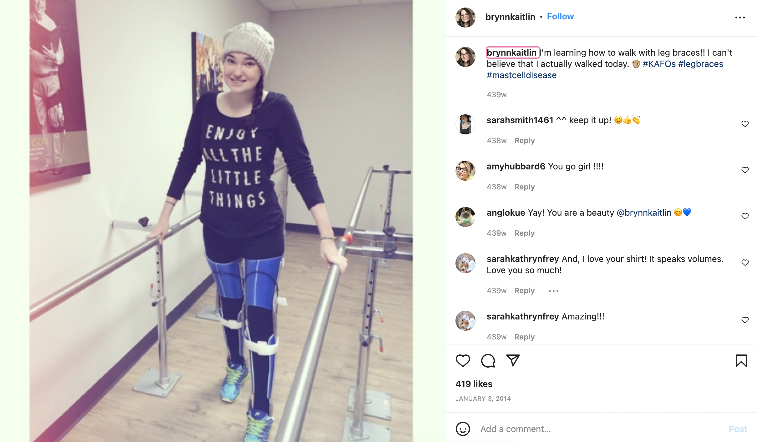Like sarahkathrynfrey's 'Amazing!!!' comment

pyautogui.click(x=745, y=320)
